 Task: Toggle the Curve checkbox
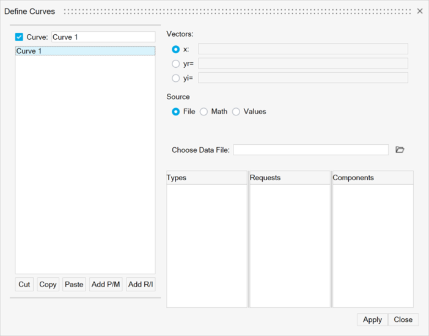(x=19, y=37)
